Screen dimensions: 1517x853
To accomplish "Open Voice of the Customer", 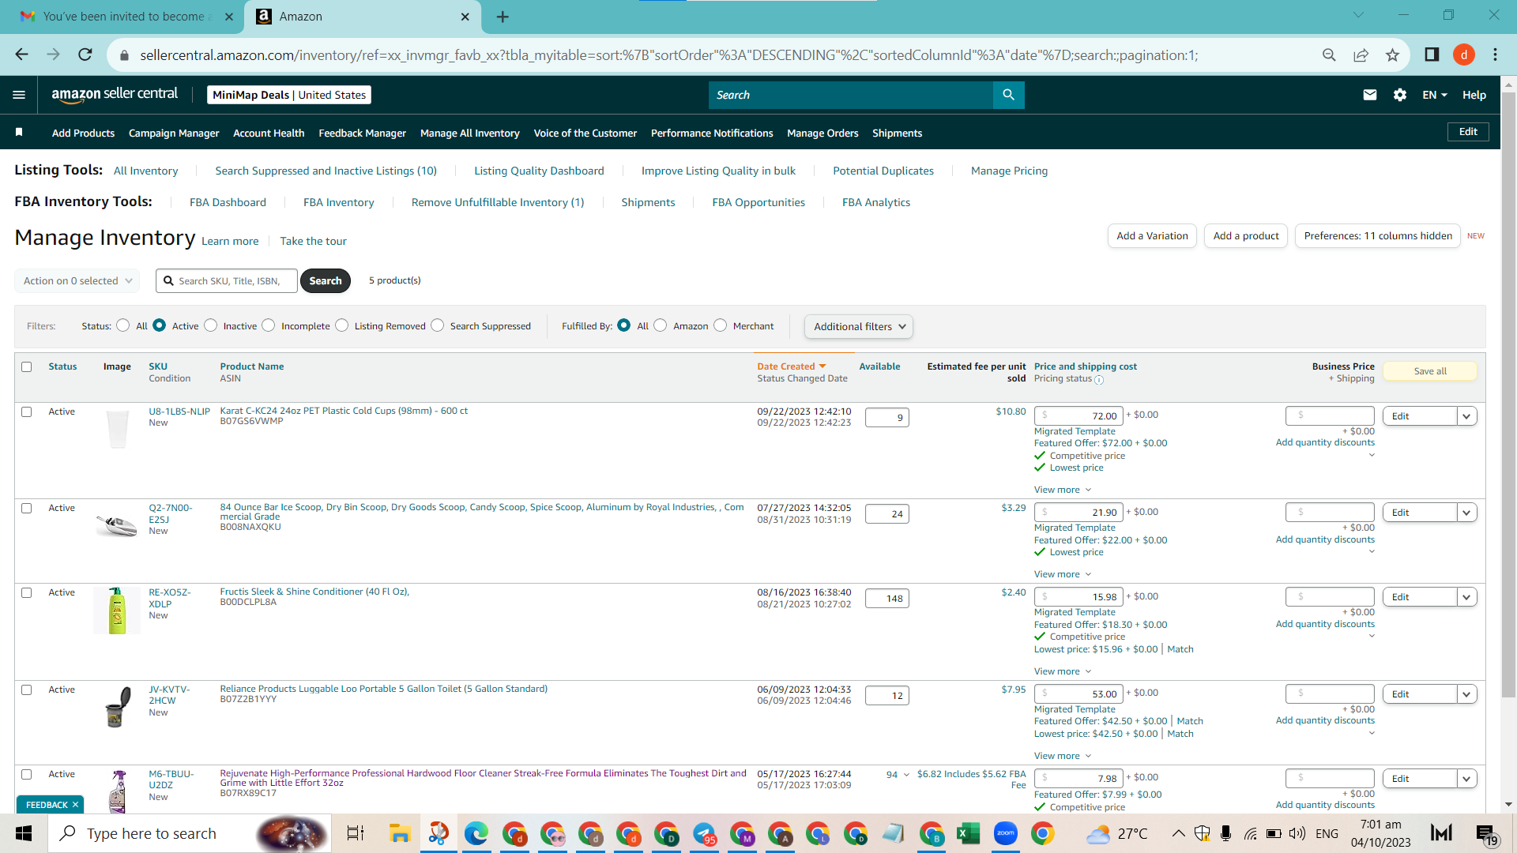I will (585, 133).
